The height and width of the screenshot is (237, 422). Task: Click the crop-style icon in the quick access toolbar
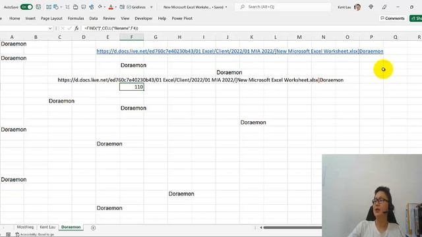(x=67, y=7)
